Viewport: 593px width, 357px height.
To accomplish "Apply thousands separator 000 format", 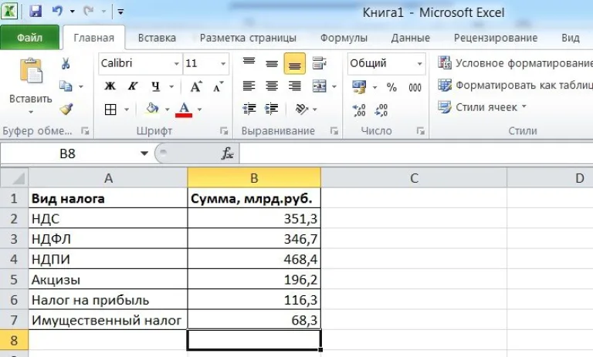I will 415,88.
